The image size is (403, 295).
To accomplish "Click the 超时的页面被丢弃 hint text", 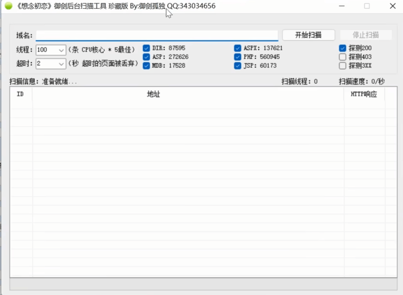I will click(x=104, y=63).
